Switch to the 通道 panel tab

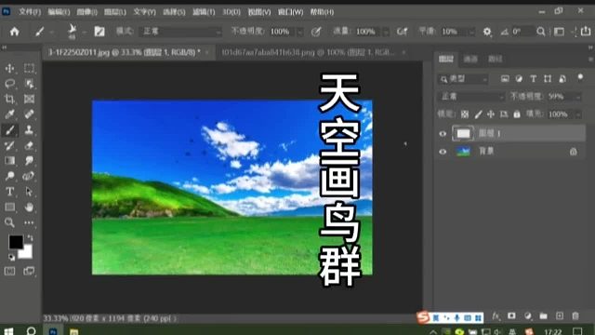click(470, 59)
